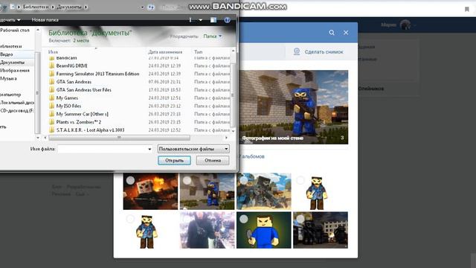Screen dimensions: 476x268
Task: Select S.T.A.L.K.E.R. - Lost Alpha folder
Action: click(90, 130)
